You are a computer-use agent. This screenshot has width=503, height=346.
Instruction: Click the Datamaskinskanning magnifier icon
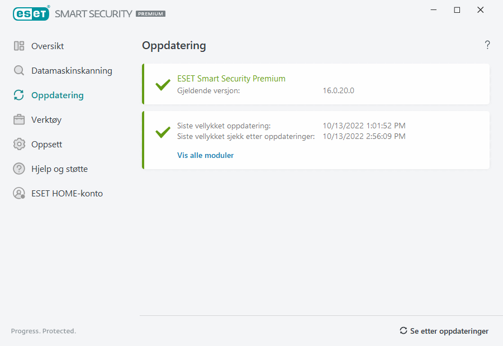19,71
